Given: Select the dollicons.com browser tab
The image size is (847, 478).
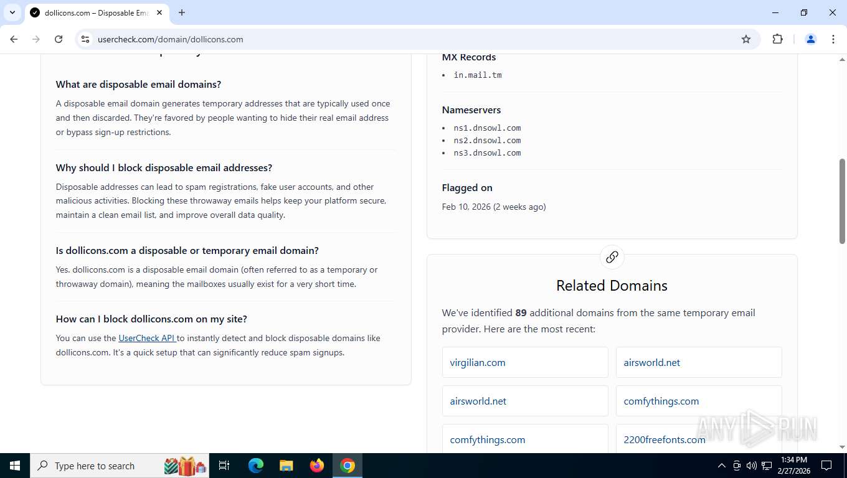Looking at the screenshot, I should tap(97, 12).
